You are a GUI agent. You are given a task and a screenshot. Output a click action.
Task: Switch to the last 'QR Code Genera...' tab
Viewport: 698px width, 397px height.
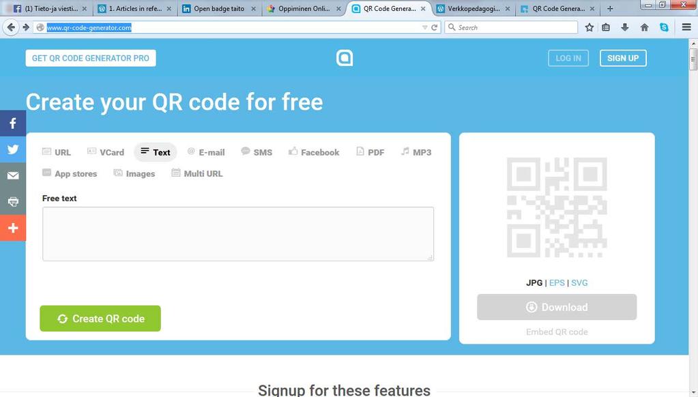[558, 8]
